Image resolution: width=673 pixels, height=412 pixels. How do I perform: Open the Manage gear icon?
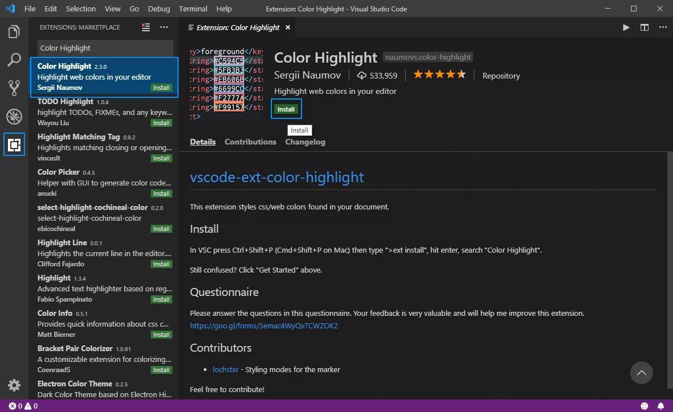pos(14,385)
